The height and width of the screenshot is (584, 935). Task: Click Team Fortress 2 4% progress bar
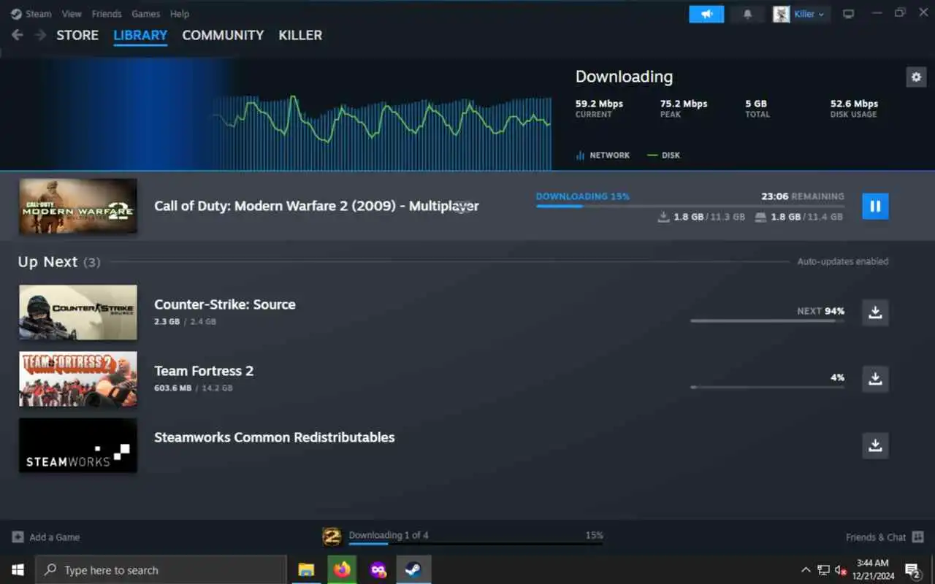pos(767,387)
